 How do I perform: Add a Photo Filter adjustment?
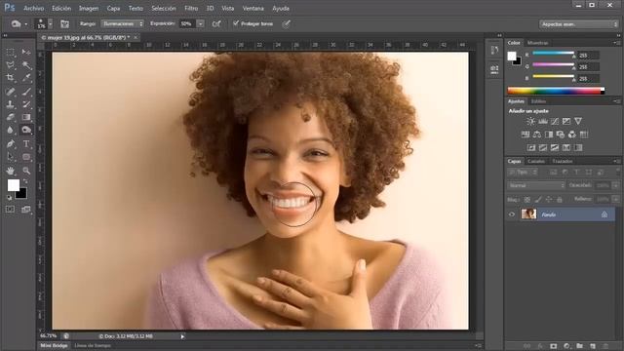point(561,135)
